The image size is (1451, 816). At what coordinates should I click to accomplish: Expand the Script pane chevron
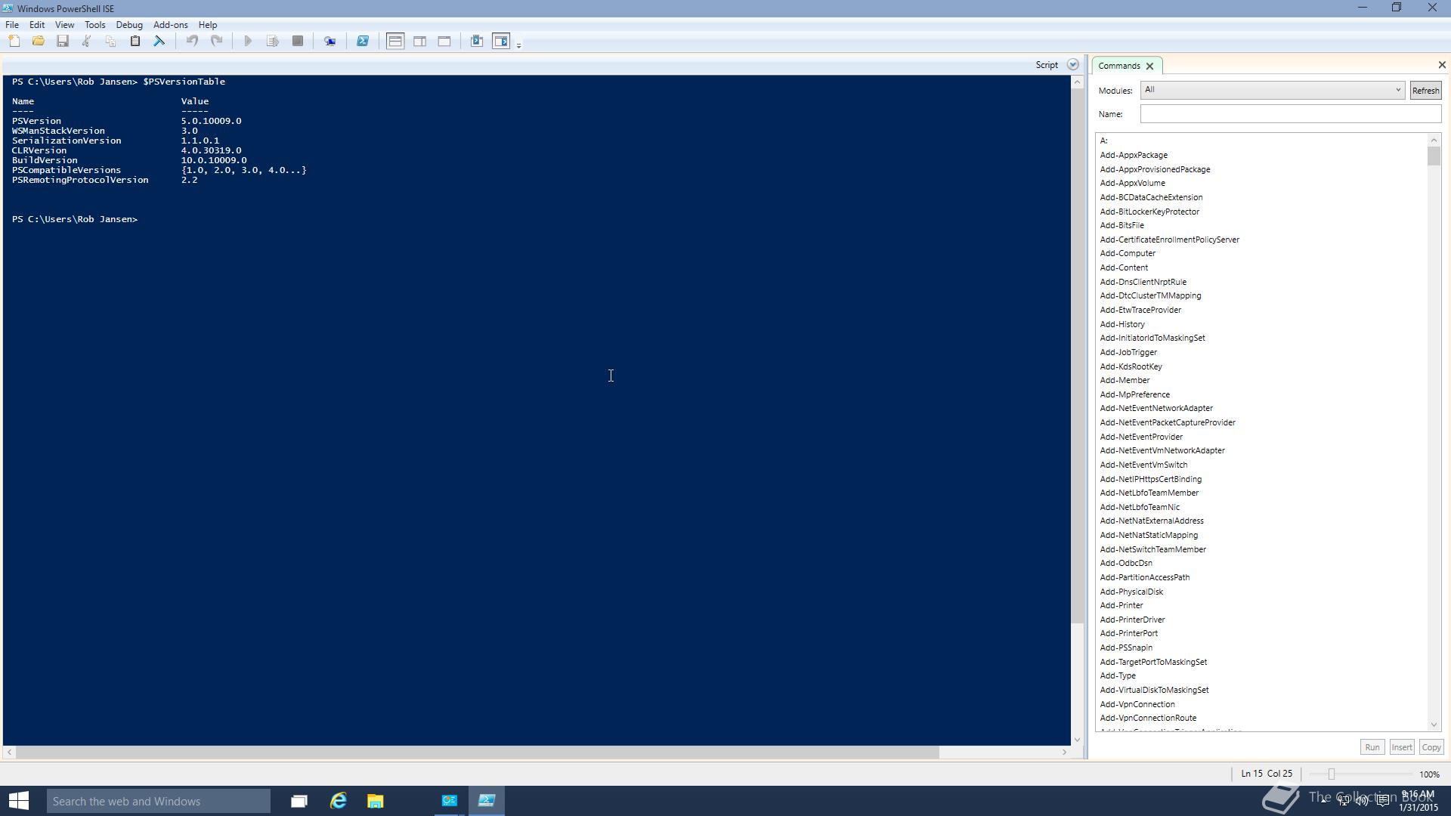pyautogui.click(x=1072, y=65)
